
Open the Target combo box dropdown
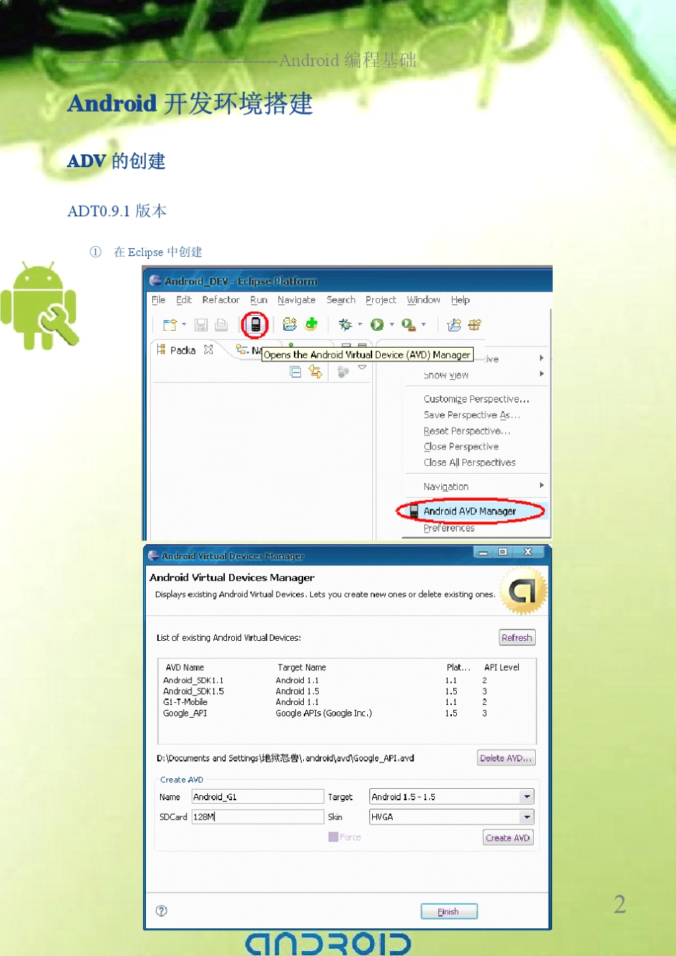[527, 797]
